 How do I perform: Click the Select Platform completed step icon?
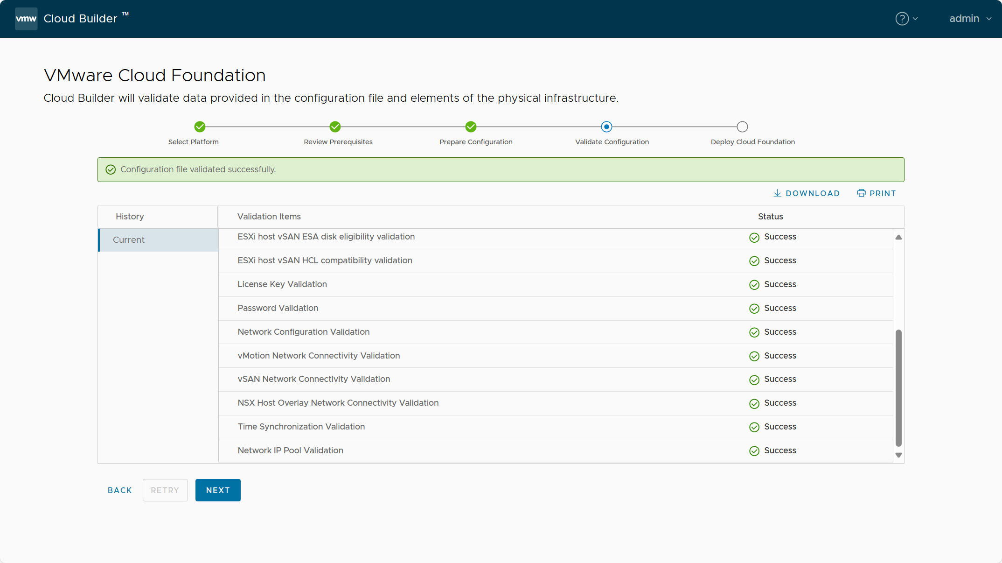200,127
